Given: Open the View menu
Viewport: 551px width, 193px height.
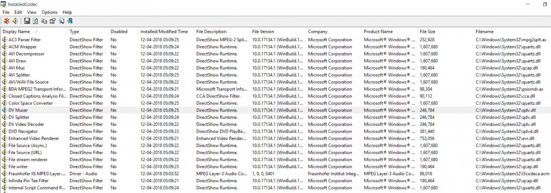Looking at the screenshot, I should tap(32, 12).
